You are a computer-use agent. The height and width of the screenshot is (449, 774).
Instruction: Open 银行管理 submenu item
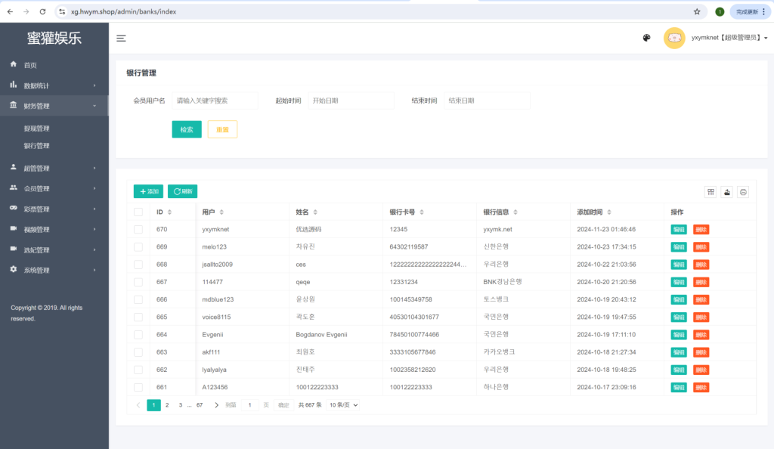[x=36, y=146]
